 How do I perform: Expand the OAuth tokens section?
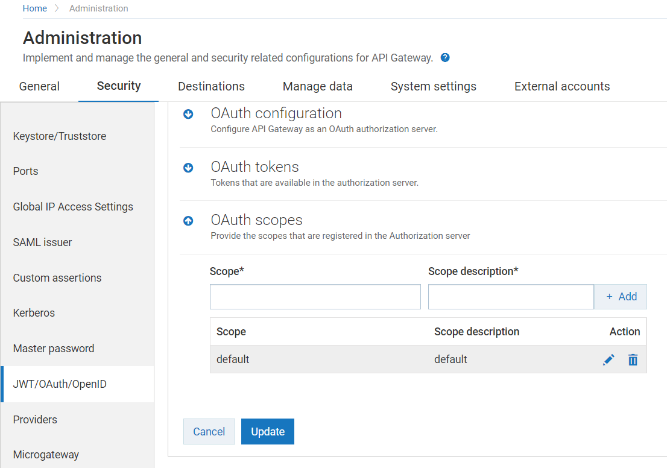tap(188, 168)
